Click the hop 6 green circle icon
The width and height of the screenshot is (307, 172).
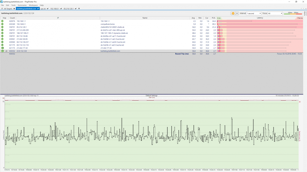(x=2, y=36)
